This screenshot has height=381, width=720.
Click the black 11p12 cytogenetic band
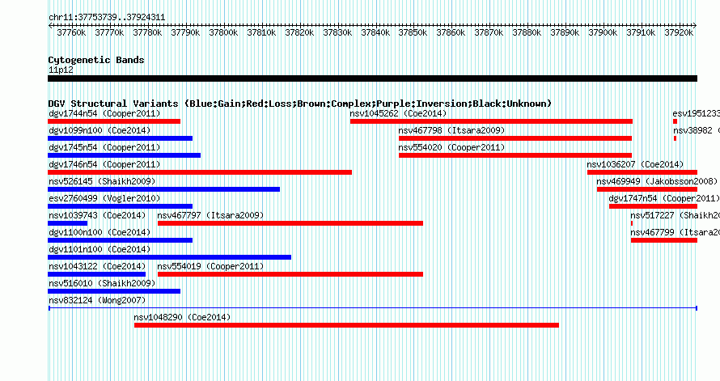click(x=372, y=78)
